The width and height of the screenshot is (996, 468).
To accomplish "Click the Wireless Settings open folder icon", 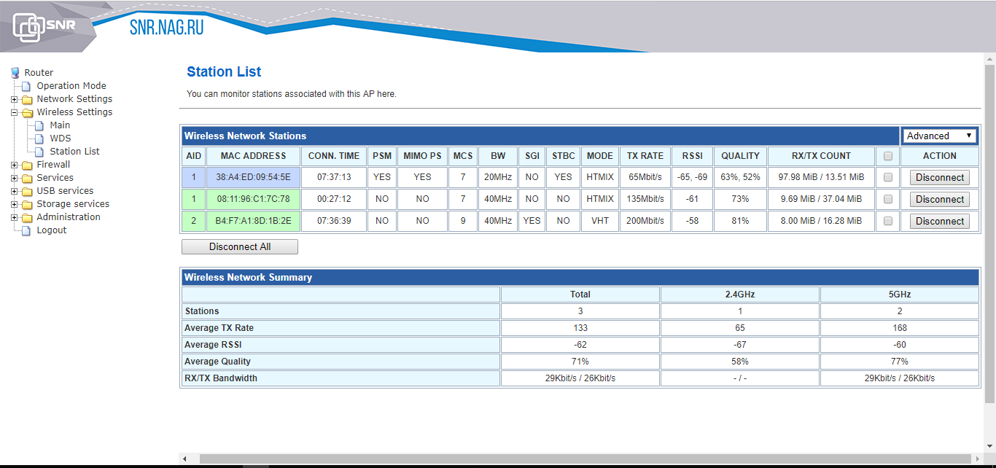I will click(x=27, y=112).
